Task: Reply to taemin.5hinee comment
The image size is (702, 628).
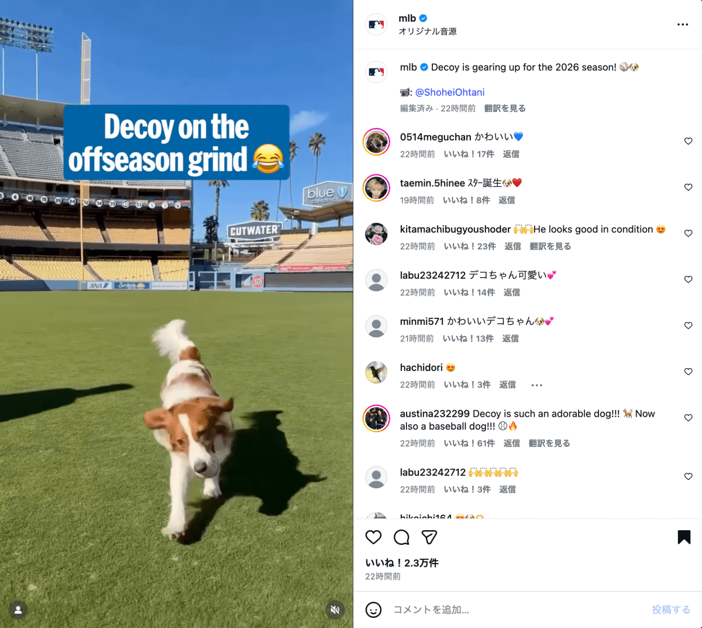Action: click(507, 200)
